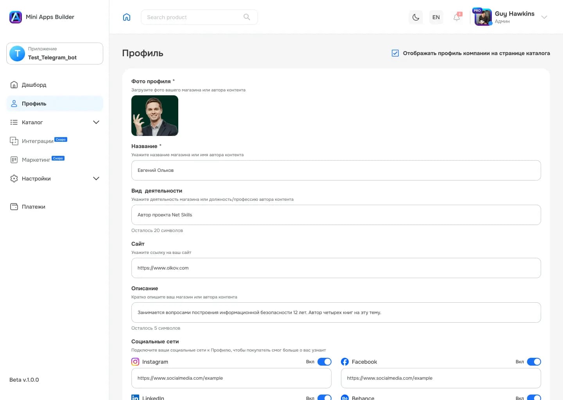The height and width of the screenshot is (400, 563).
Task: Toggle dark mode with the moon icon
Action: (x=416, y=17)
